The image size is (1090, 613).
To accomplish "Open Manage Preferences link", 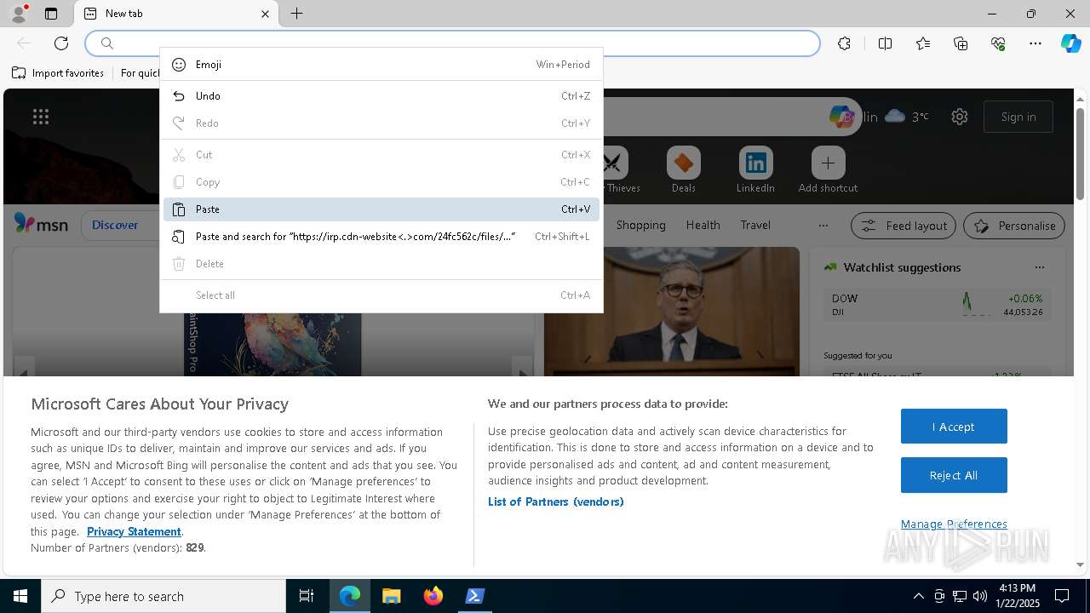I will coord(954,524).
